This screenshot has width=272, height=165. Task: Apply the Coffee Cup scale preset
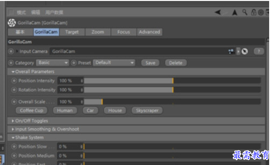32,110
